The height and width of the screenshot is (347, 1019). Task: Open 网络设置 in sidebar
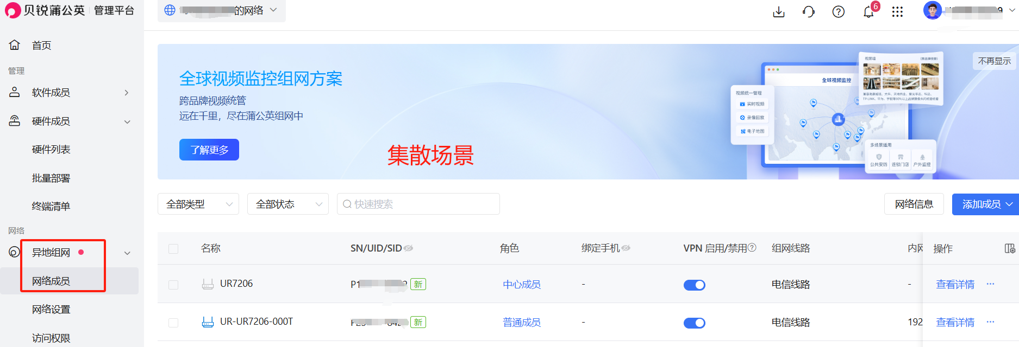coord(51,309)
